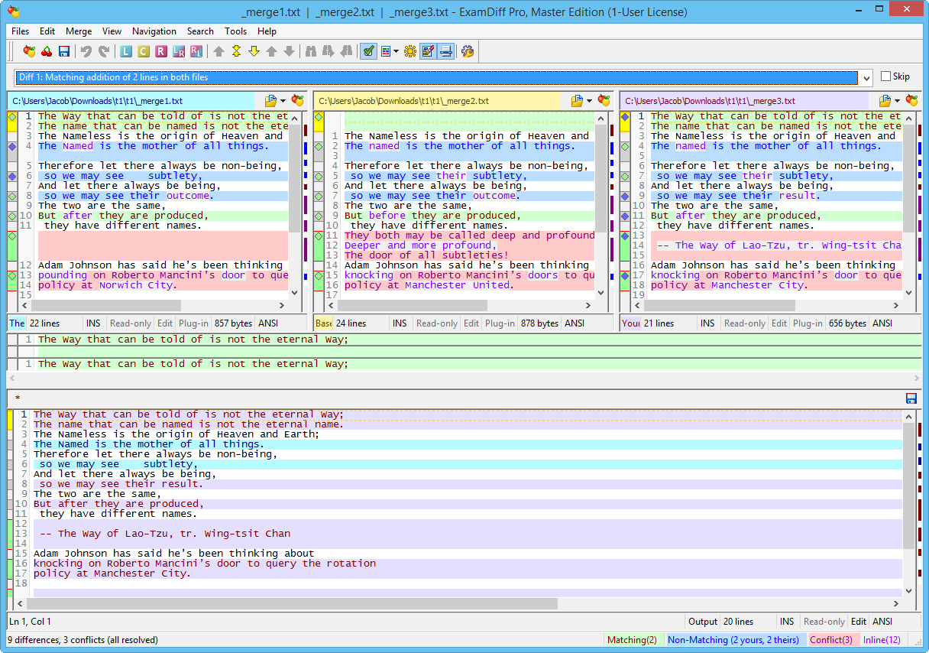Screen dimensions: 929x653
Task: Open the Edit menu
Action: [x=47, y=31]
